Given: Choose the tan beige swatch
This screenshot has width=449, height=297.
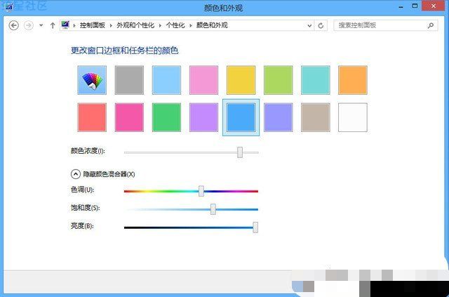Looking at the screenshot, I should tap(315, 117).
